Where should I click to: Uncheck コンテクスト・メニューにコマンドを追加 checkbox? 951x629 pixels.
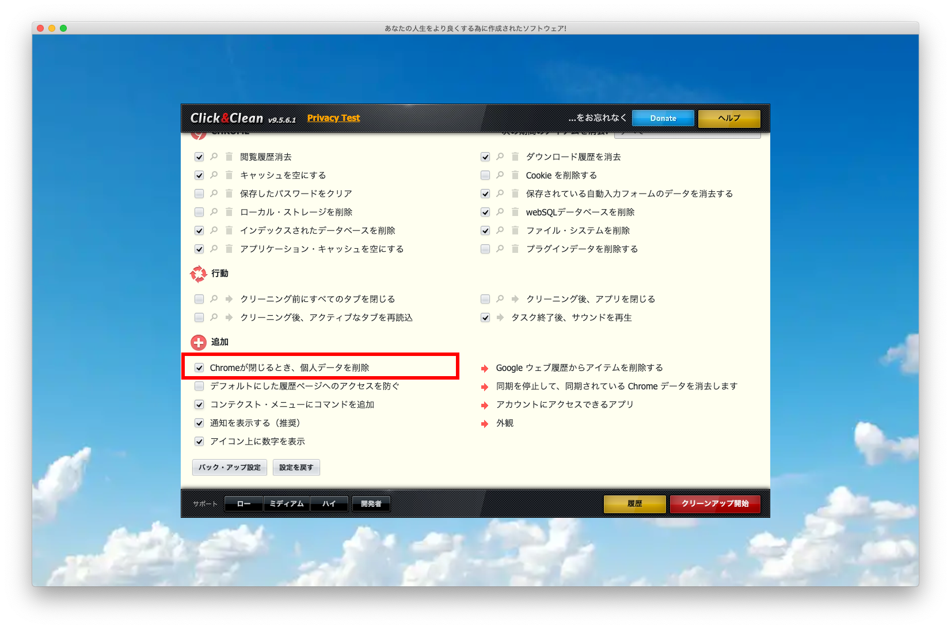point(199,404)
